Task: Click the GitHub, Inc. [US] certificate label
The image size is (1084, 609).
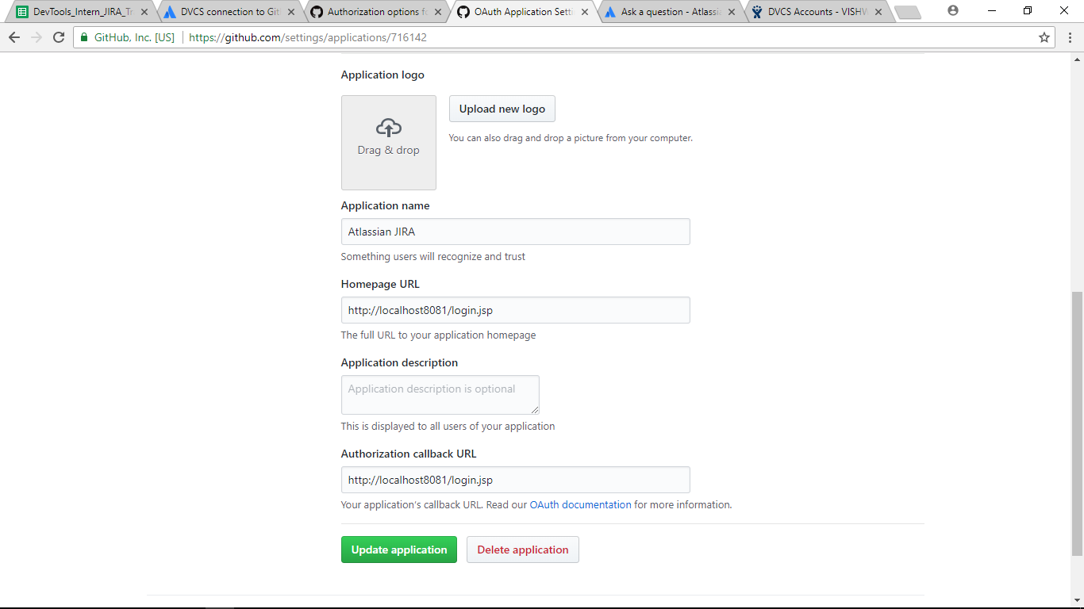Action: click(x=134, y=37)
